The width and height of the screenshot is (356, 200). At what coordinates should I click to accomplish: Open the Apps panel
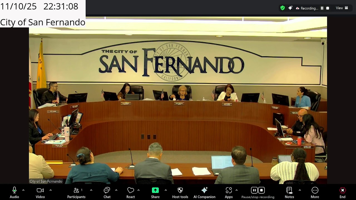coord(229,193)
